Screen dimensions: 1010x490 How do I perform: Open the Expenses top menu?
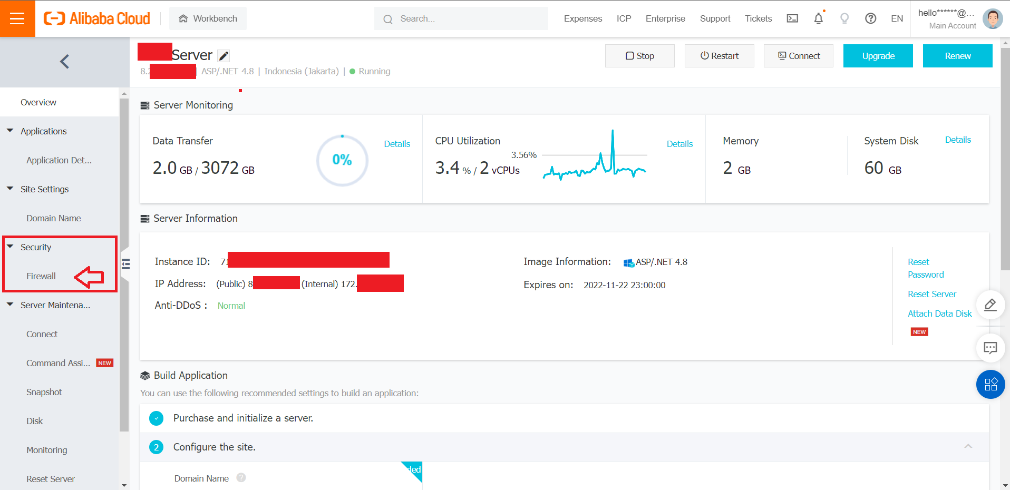[582, 18]
